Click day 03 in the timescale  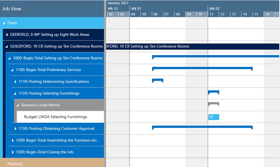tap(124, 14)
